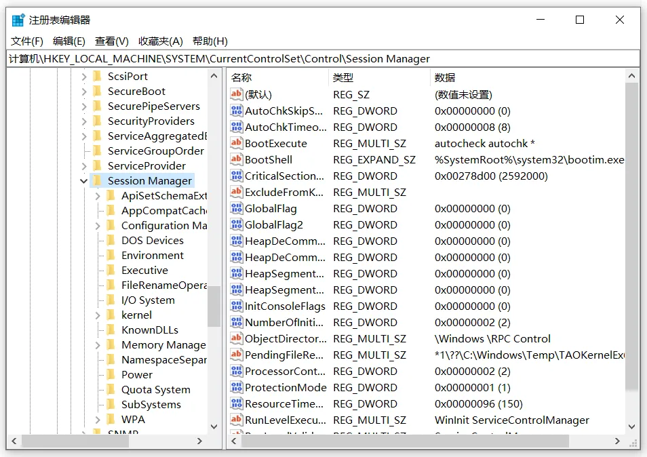Screen dimensions: 647x457
Task: Select the Power folder icon
Action: click(111, 374)
